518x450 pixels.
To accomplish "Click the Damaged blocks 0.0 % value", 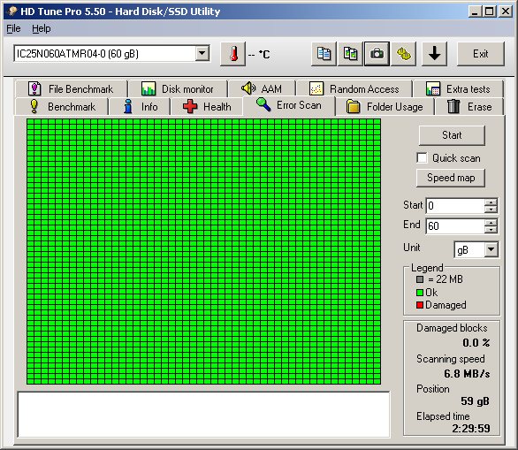I will click(476, 343).
